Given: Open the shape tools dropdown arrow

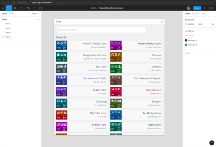Looking at the screenshot, I should tap(24, 8).
